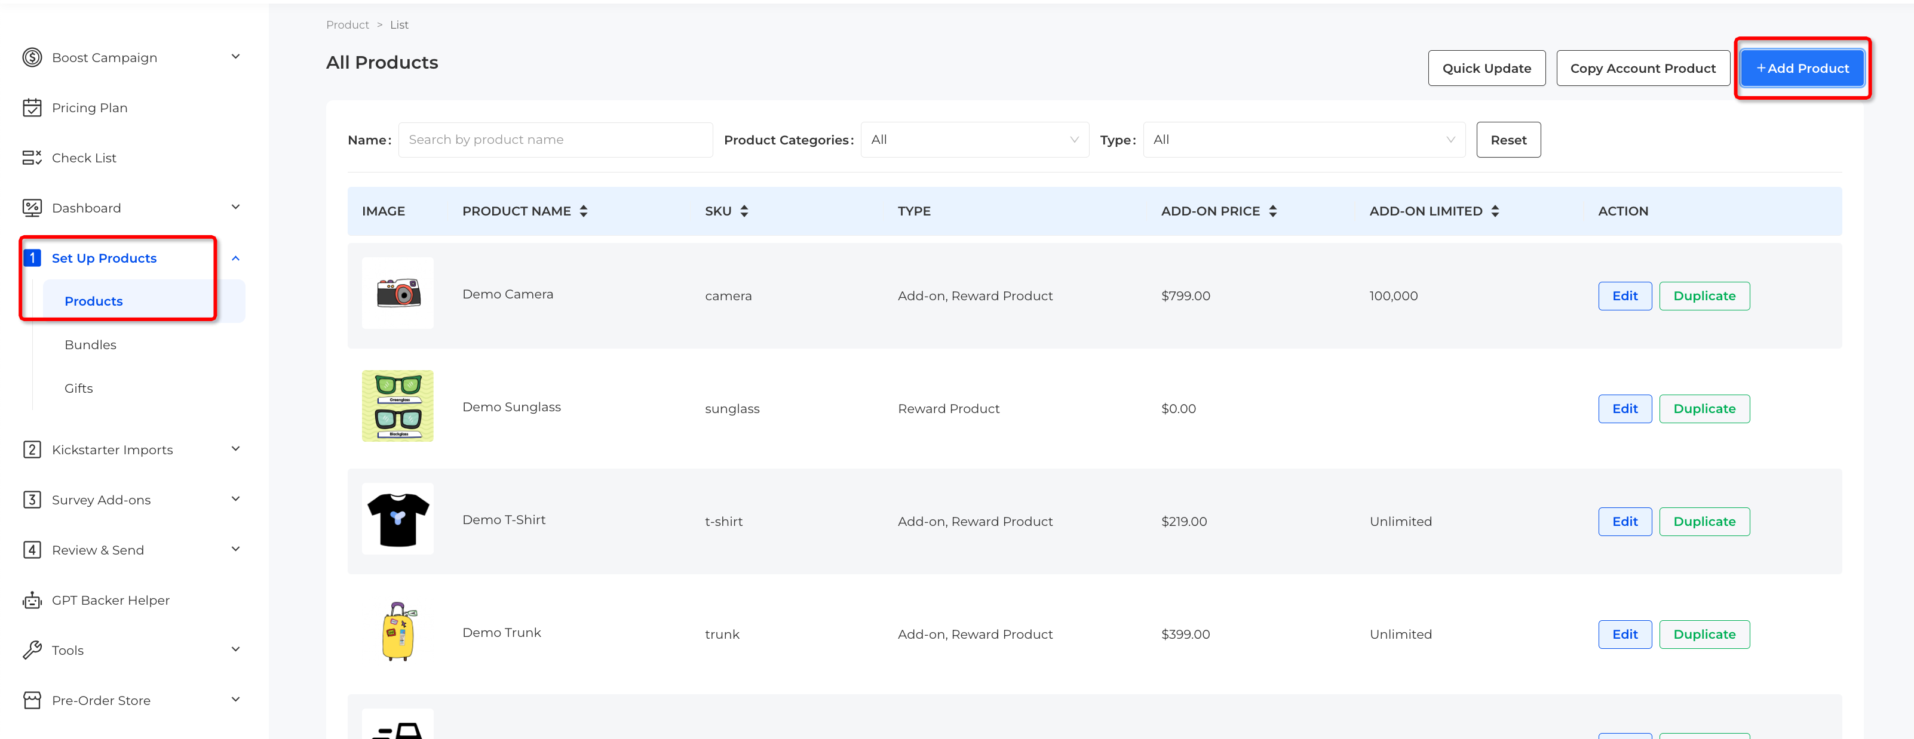Reset the product filters
This screenshot has width=1914, height=739.
1508,140
